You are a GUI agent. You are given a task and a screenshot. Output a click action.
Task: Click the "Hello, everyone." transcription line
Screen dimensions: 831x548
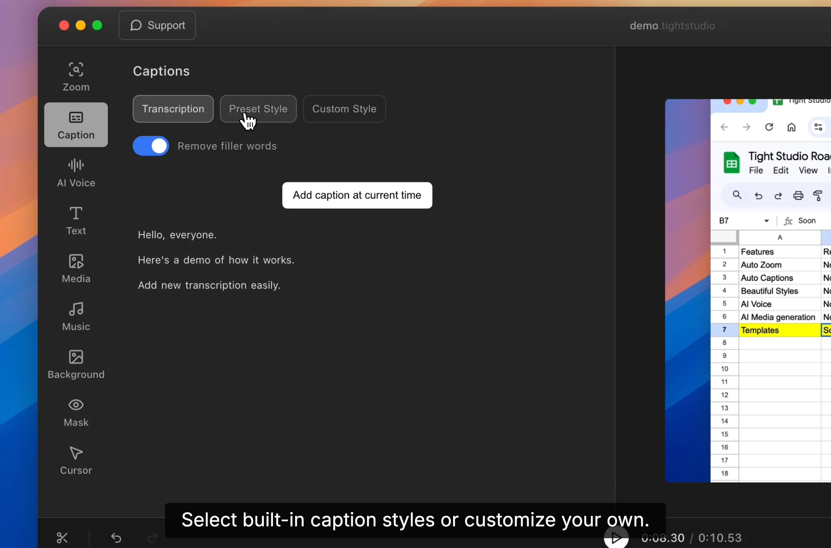(177, 235)
